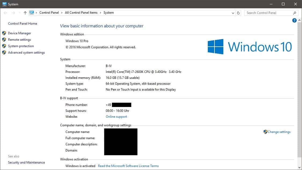Open the Online support website link
Viewport: 302px width, 170px height.
pyautogui.click(x=116, y=117)
